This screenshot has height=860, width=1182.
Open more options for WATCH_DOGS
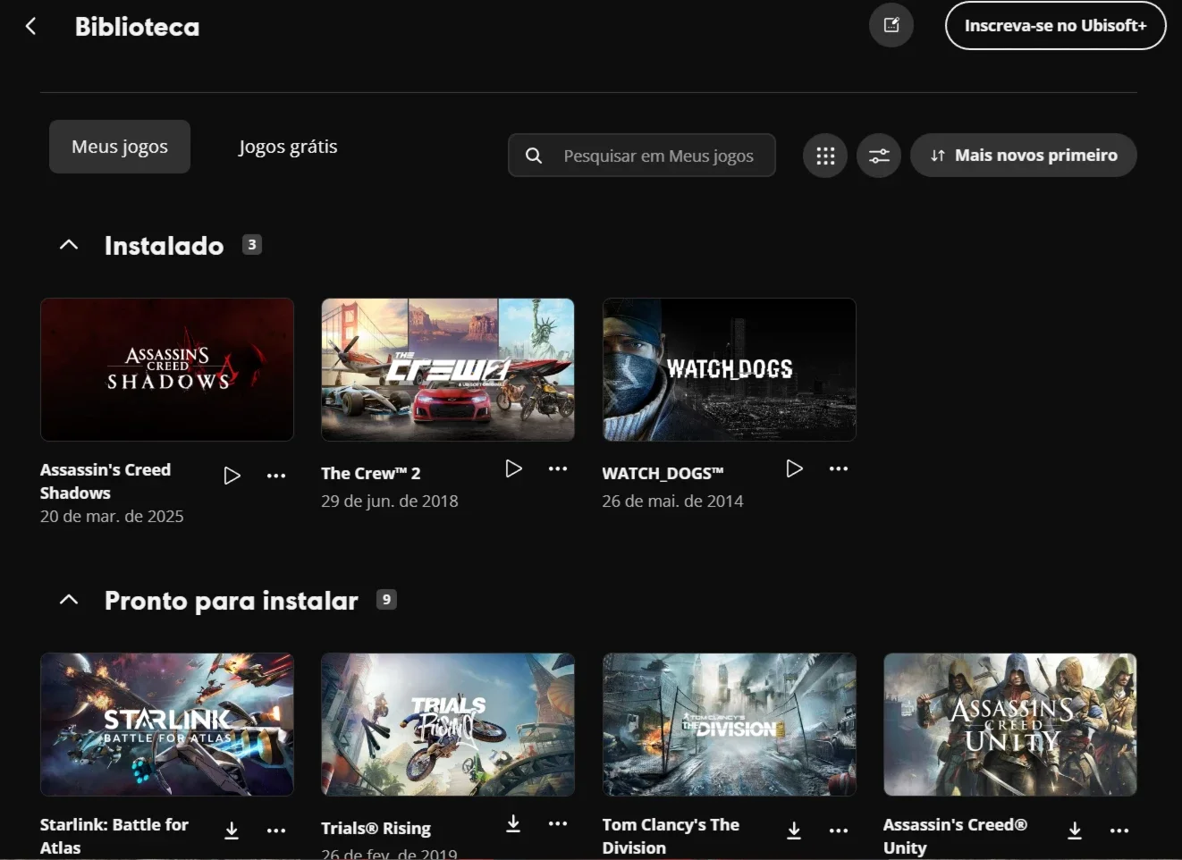click(x=839, y=468)
